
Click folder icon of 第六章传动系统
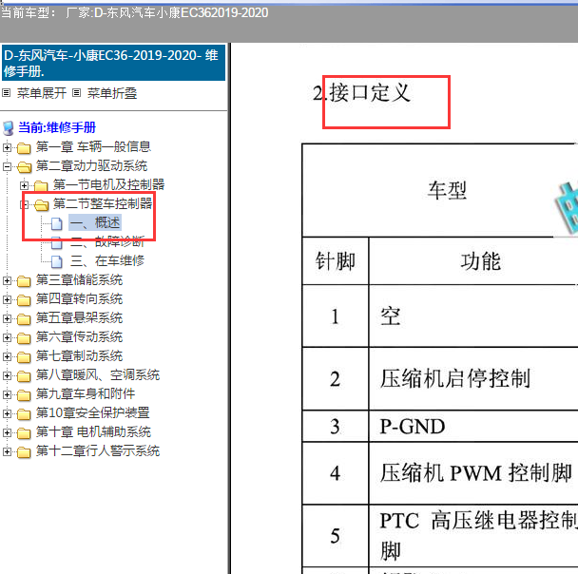24,338
